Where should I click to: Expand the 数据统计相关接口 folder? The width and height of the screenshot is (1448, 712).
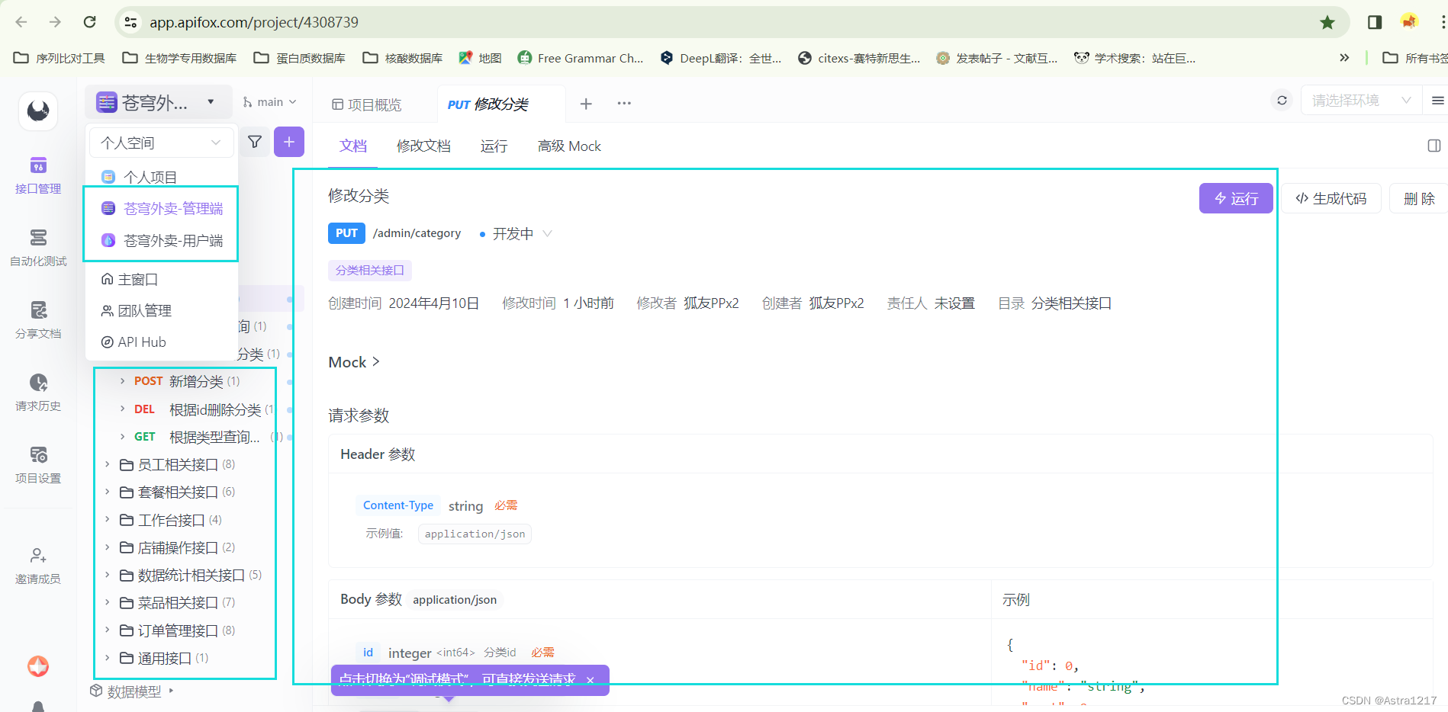pyautogui.click(x=107, y=575)
